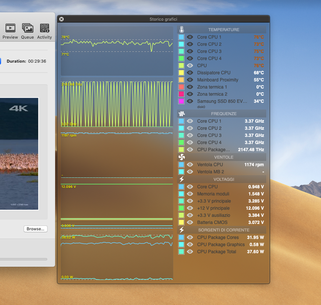Viewport: 321px width, 305px height.
Task: Click the frequency waveform icon beside FREQUENZE
Action: point(181,114)
